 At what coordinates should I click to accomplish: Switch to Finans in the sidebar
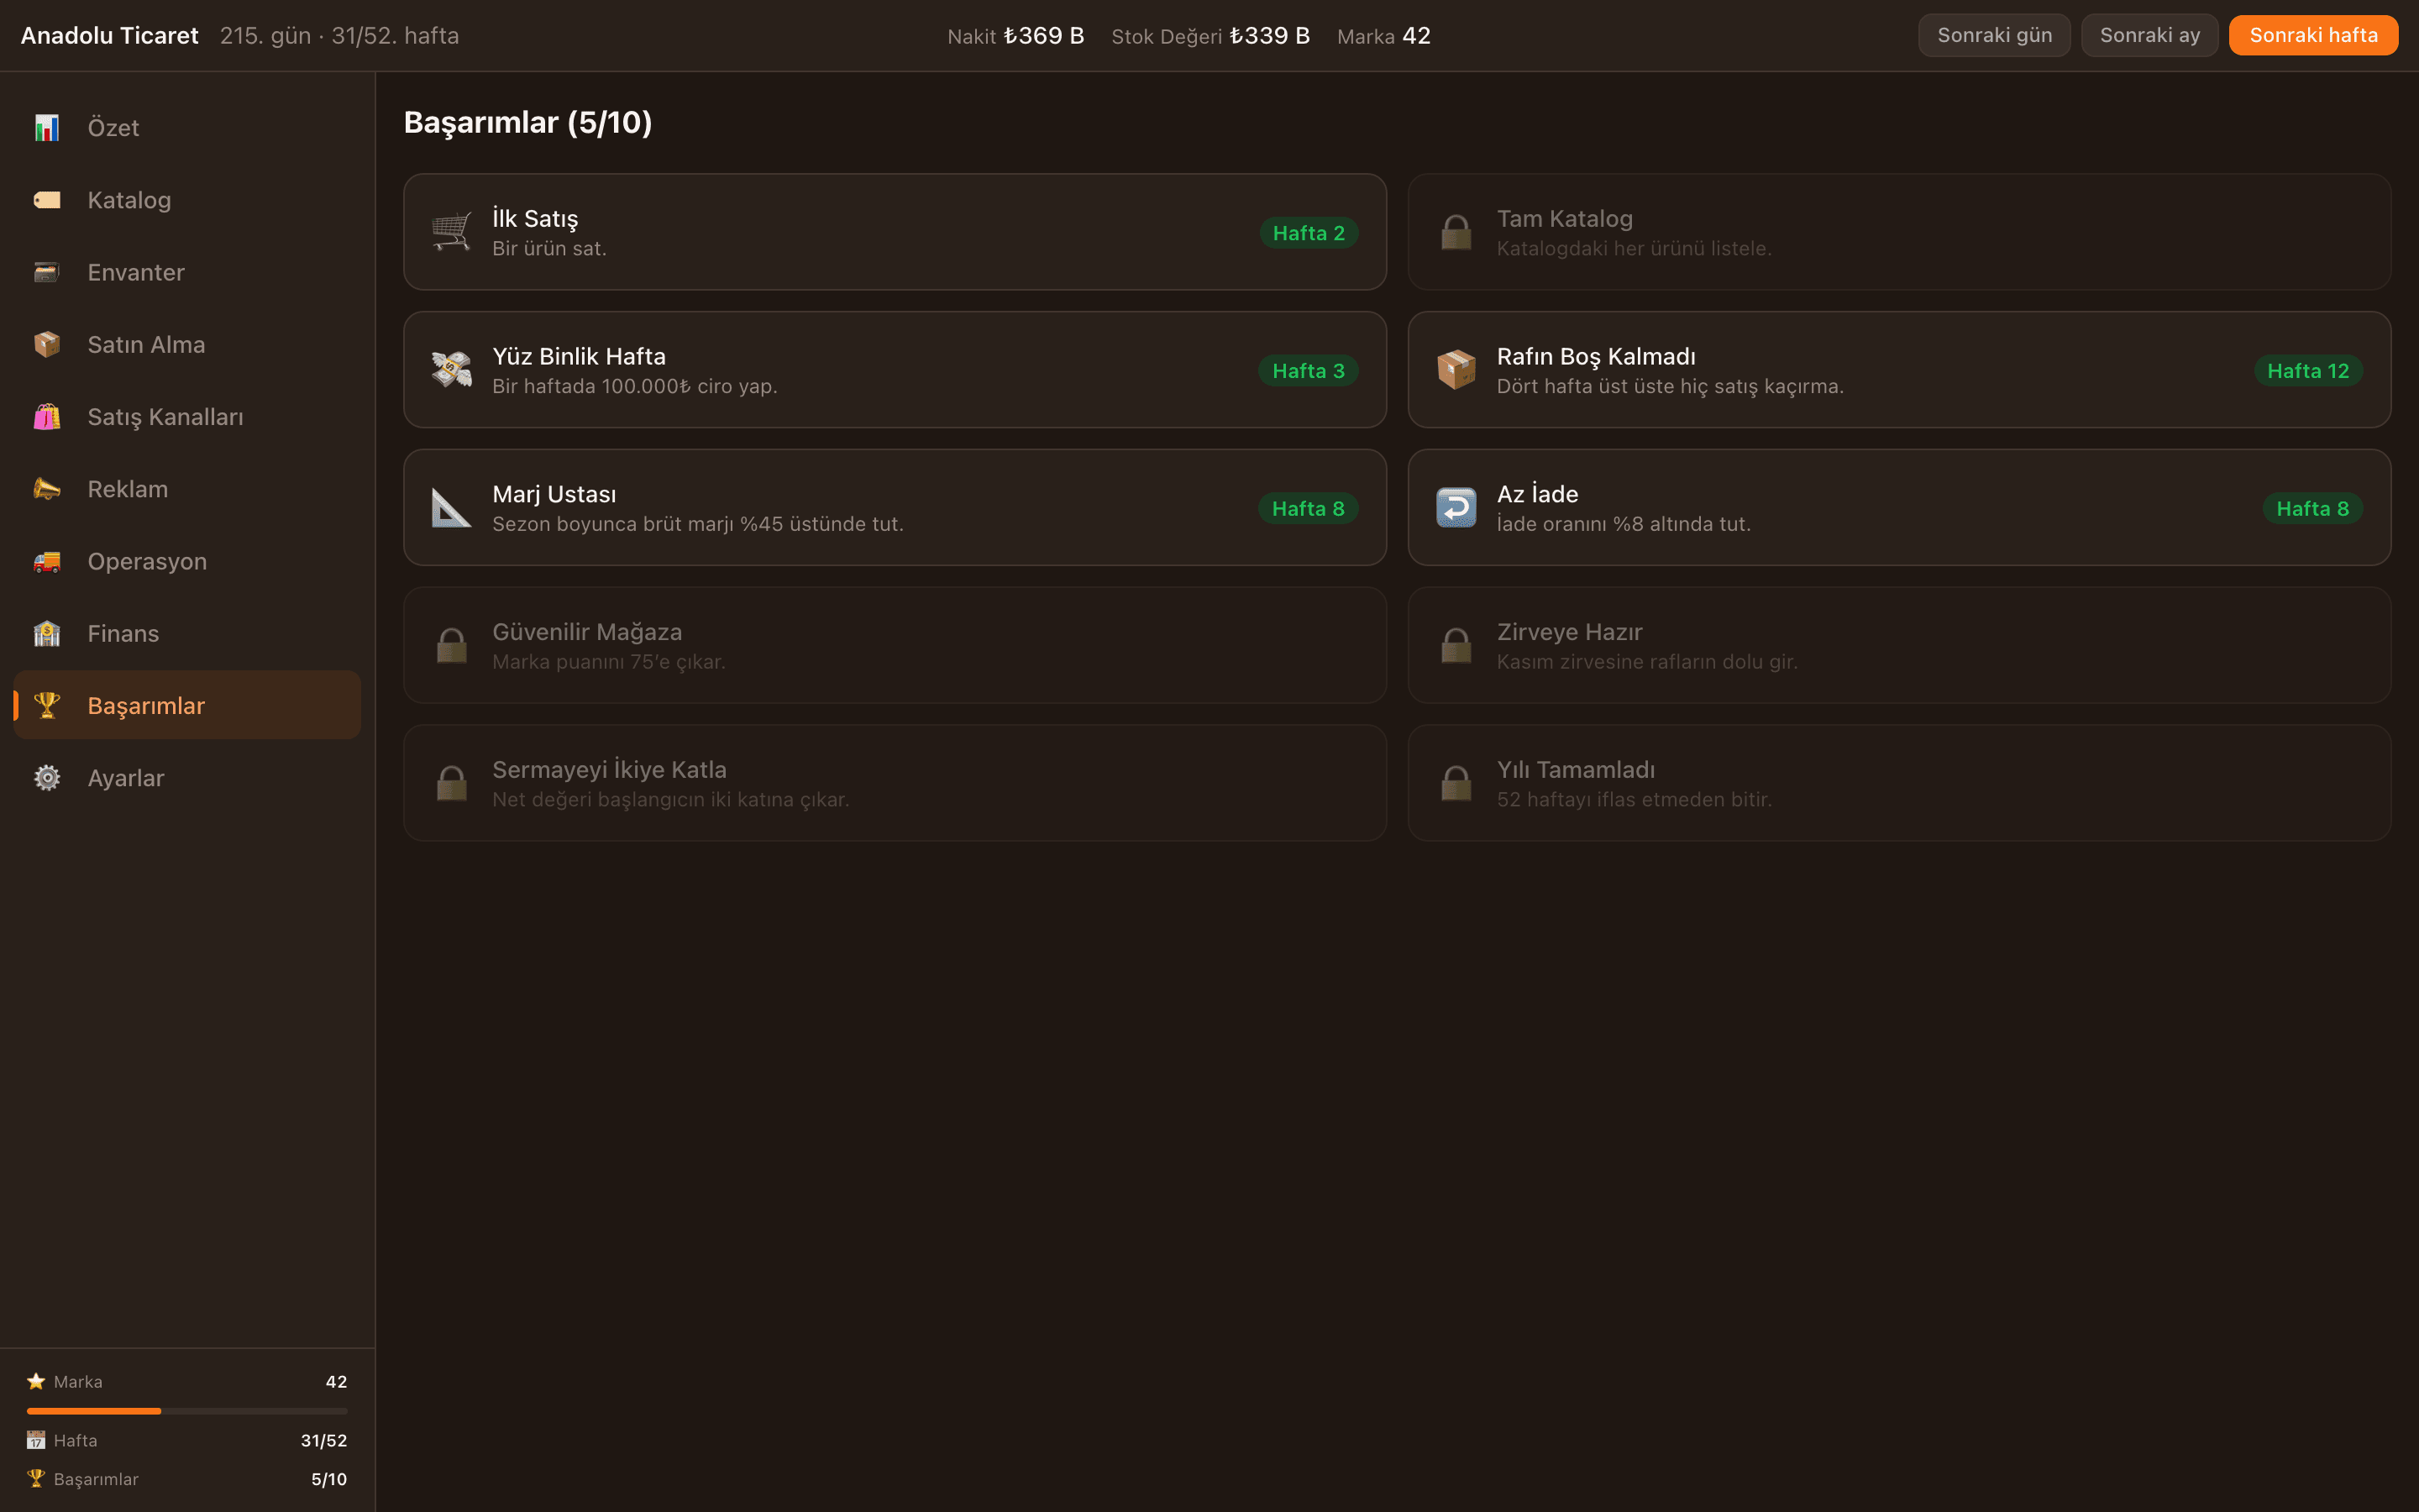[187, 633]
